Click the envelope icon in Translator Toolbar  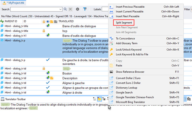tap(99, 100)
